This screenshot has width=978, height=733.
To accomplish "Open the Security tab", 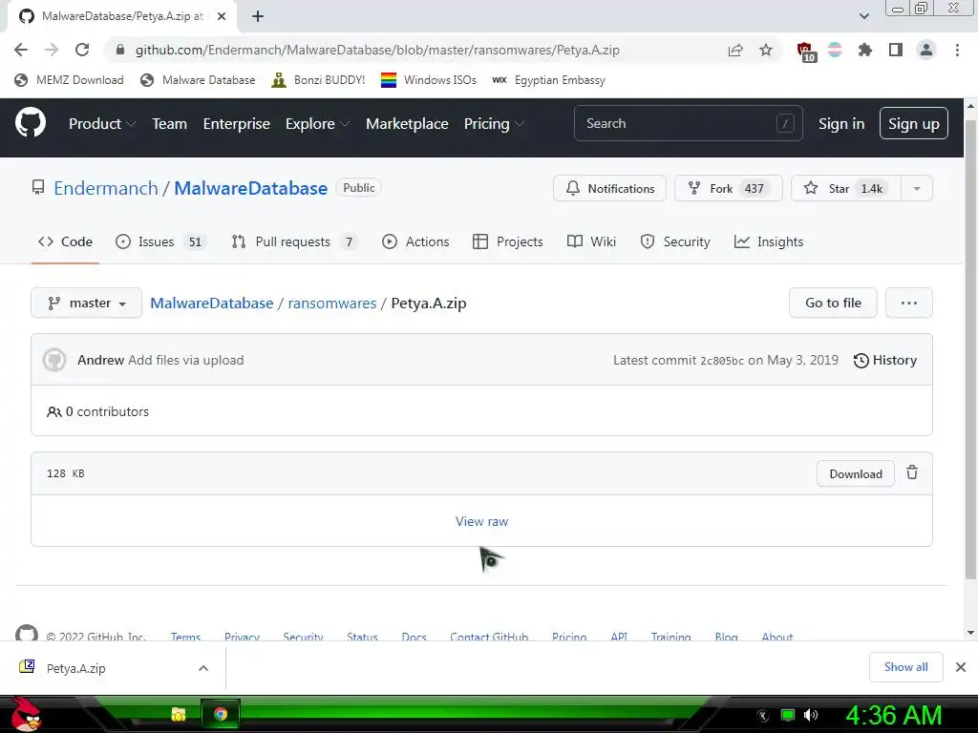I will point(675,241).
